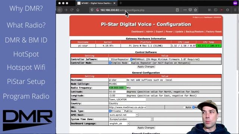The height and width of the screenshot is (134, 239).
Task: Edit the Radio Frequency field
Action: [117, 88]
